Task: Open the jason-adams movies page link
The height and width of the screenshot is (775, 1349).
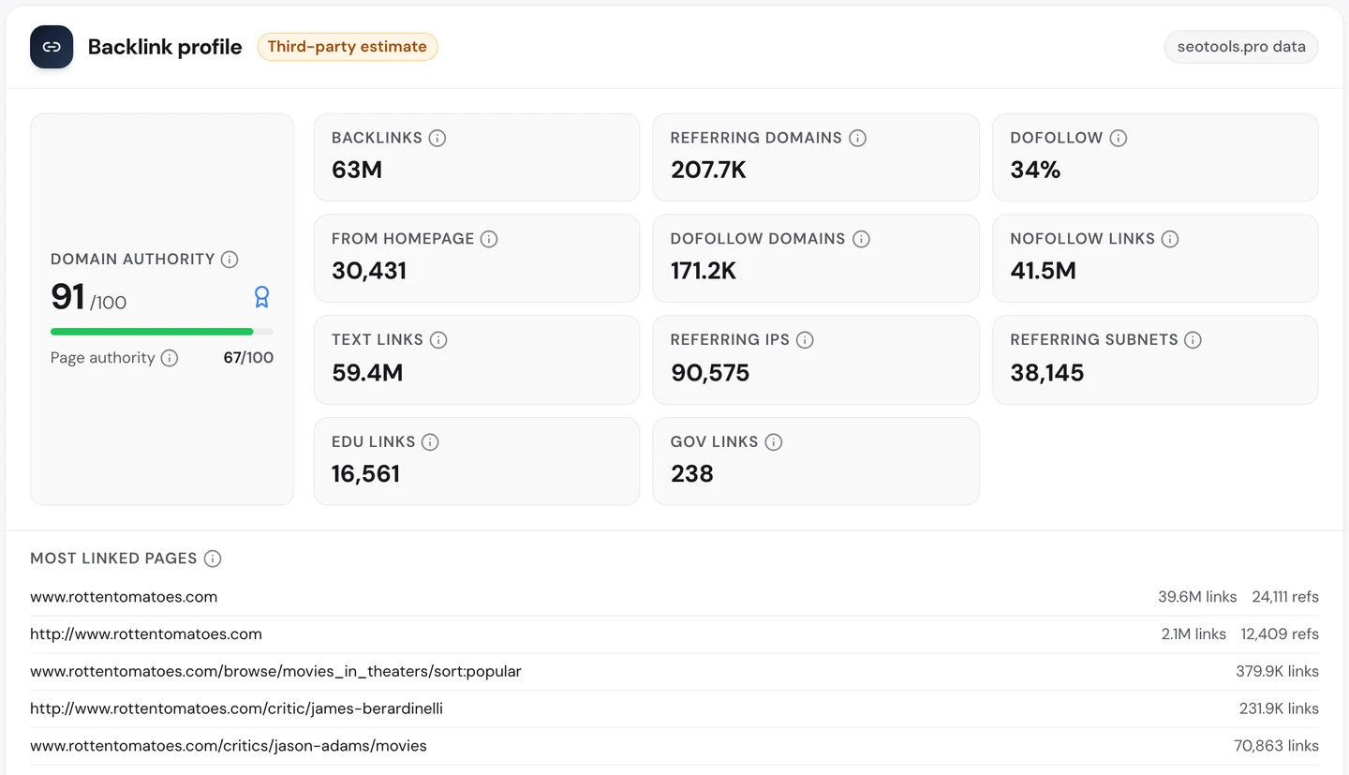Action: pyautogui.click(x=229, y=747)
